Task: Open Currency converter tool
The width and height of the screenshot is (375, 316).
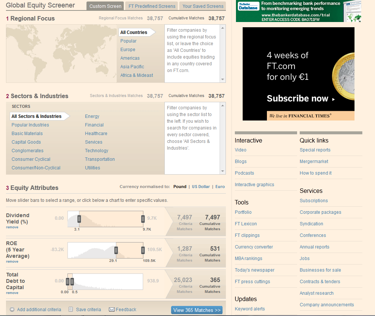Action: point(254,247)
